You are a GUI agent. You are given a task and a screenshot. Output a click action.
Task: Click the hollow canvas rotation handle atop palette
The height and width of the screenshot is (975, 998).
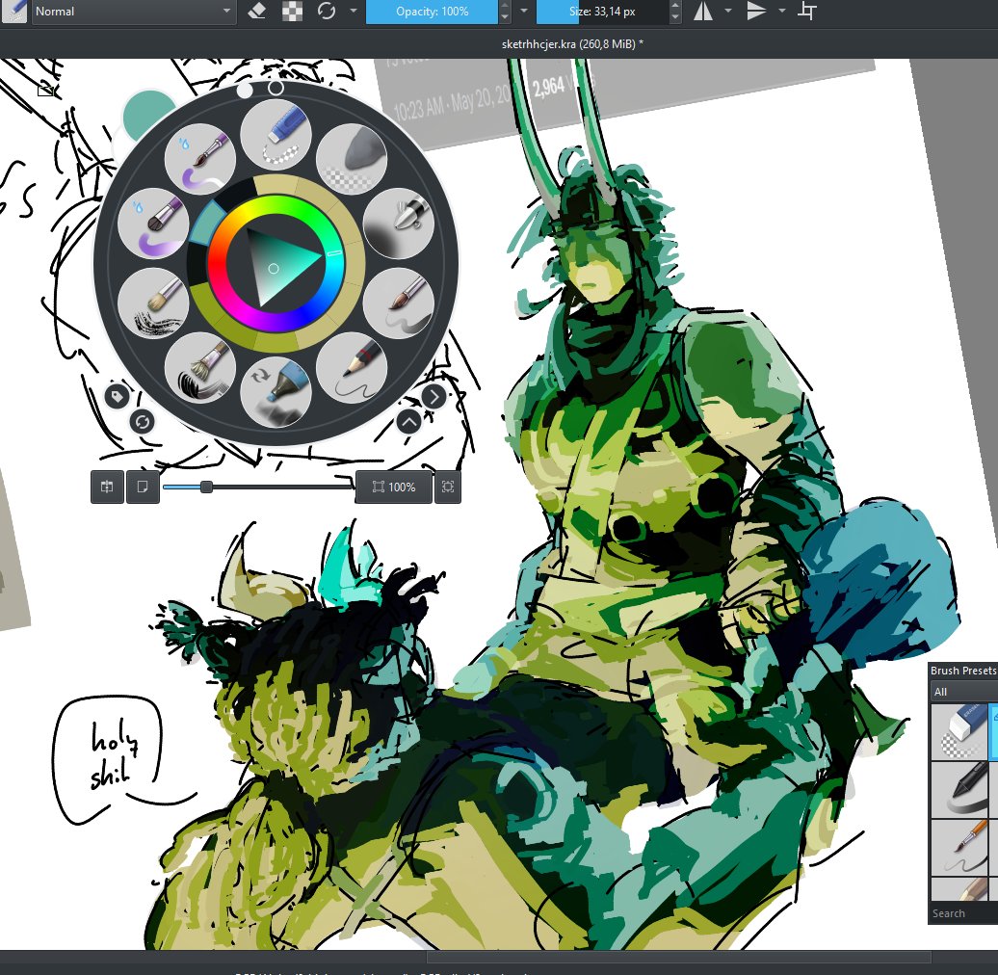276,88
